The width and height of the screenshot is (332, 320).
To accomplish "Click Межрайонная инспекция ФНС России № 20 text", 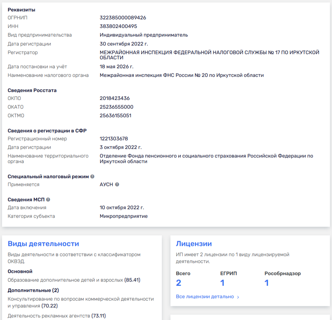I will [182, 75].
